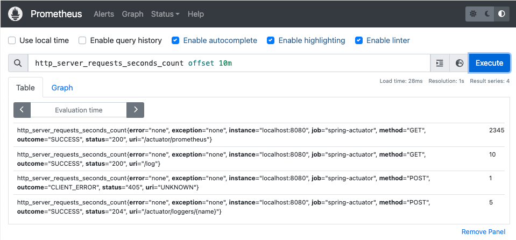Click the Result series: 4 text
Image resolution: width=516 pixels, height=240 pixels.
point(490,81)
